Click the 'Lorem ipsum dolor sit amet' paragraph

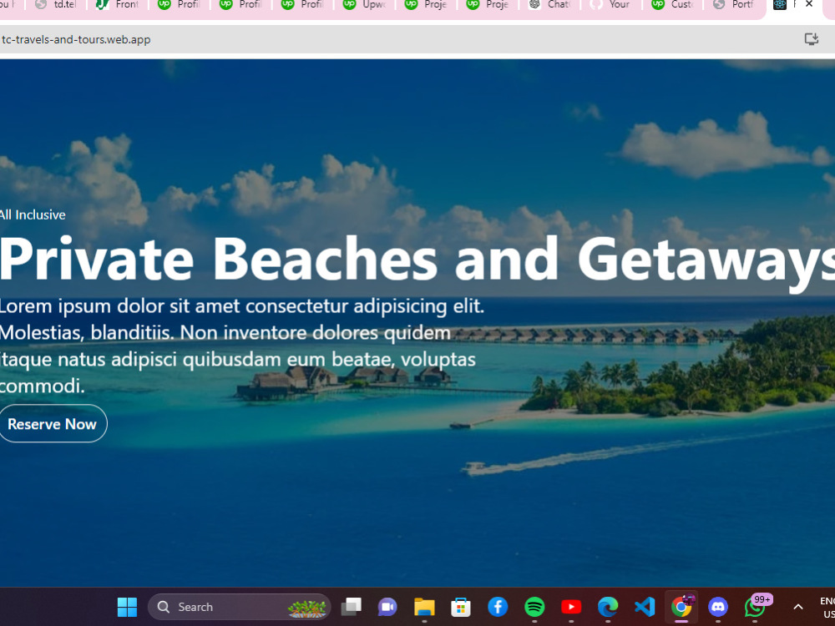(242, 346)
